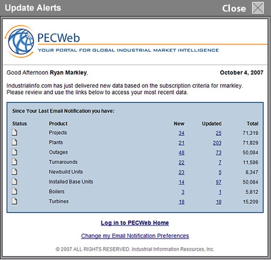Click the Plants status document icon
Image resolution: width=271 pixels, height=260 pixels.
click(15, 142)
